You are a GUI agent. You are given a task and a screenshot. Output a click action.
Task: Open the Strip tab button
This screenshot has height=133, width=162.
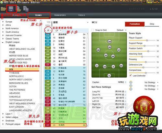pyautogui.click(x=152, y=24)
